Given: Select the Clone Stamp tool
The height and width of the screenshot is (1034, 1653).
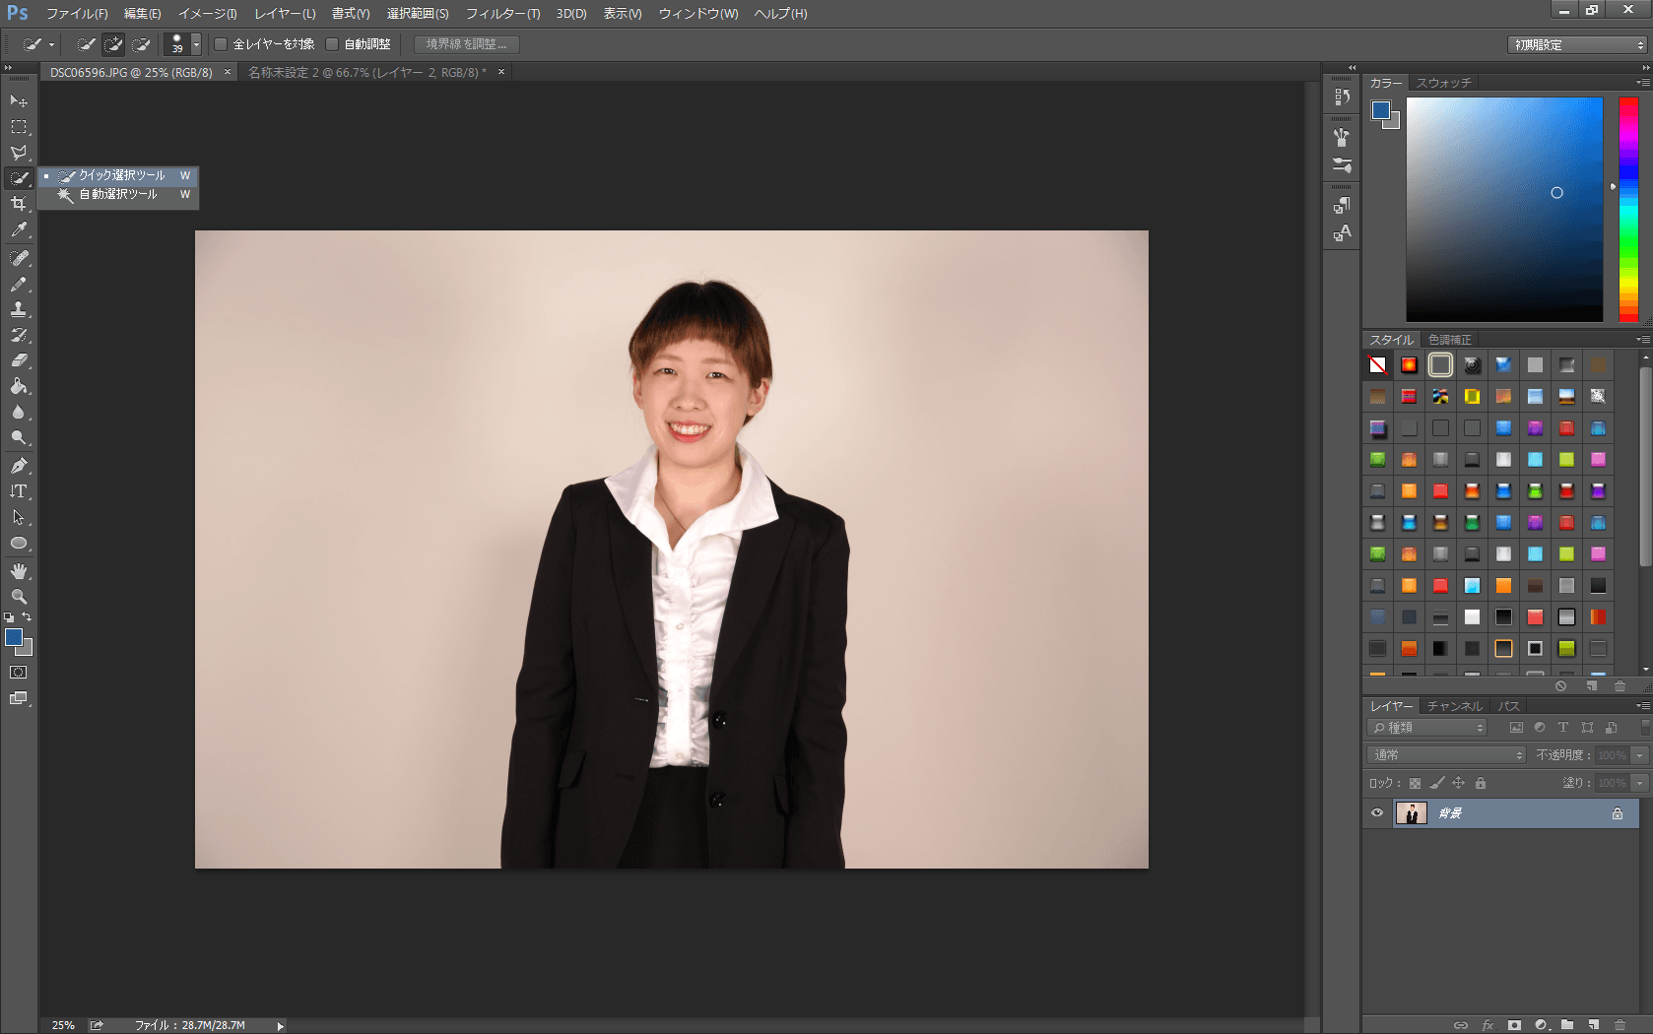Looking at the screenshot, I should point(19,309).
